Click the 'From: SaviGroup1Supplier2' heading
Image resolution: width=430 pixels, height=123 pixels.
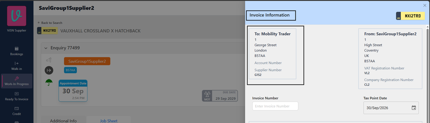click(x=390, y=34)
